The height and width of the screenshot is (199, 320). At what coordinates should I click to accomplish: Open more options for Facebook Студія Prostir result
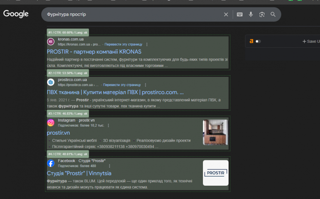(x=110, y=166)
